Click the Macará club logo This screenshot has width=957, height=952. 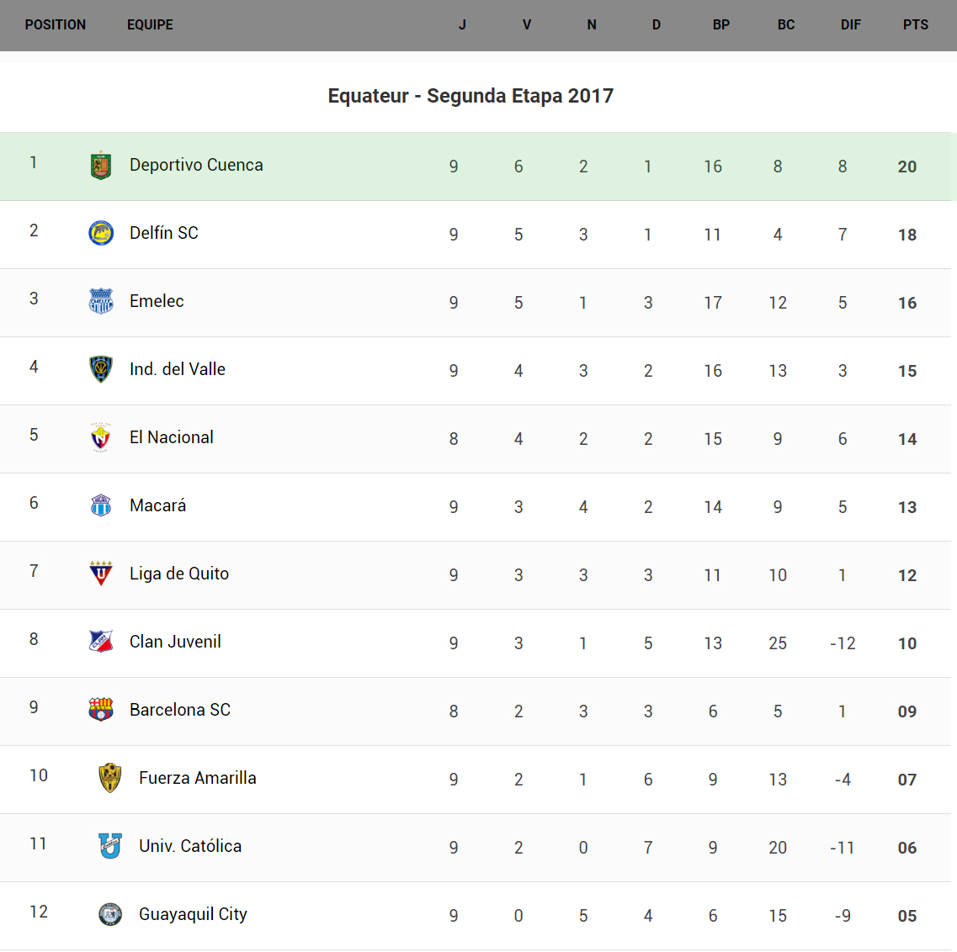point(101,505)
